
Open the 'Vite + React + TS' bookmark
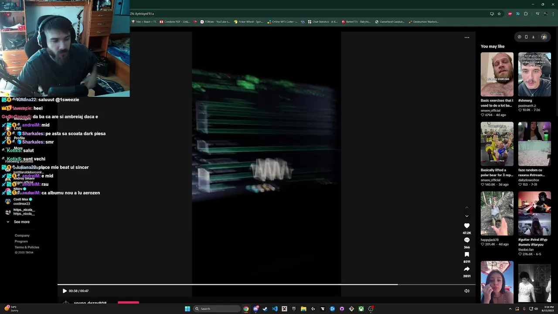pos(143,22)
